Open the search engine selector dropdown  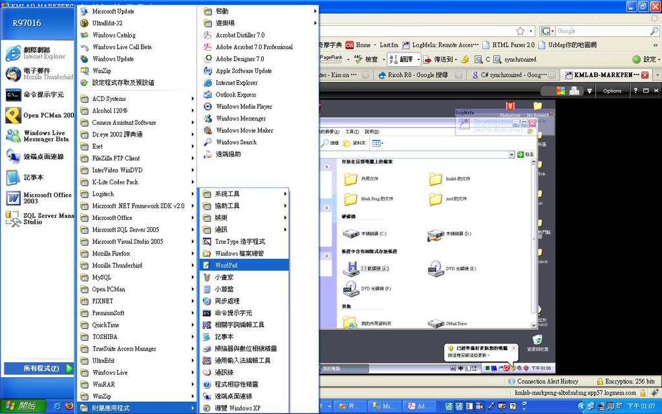[x=547, y=31]
